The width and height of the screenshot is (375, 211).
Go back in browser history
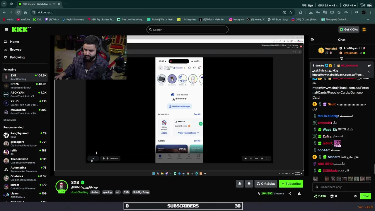(x=4, y=12)
